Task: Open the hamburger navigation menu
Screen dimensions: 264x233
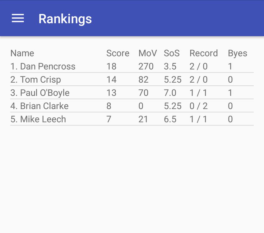Action: point(18,18)
